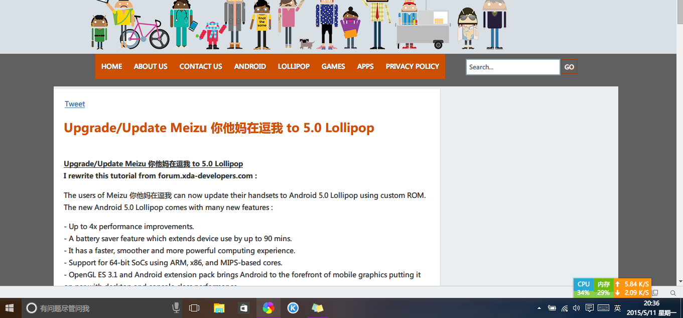Click the network speed 5.84 K/S widget

pos(632,288)
